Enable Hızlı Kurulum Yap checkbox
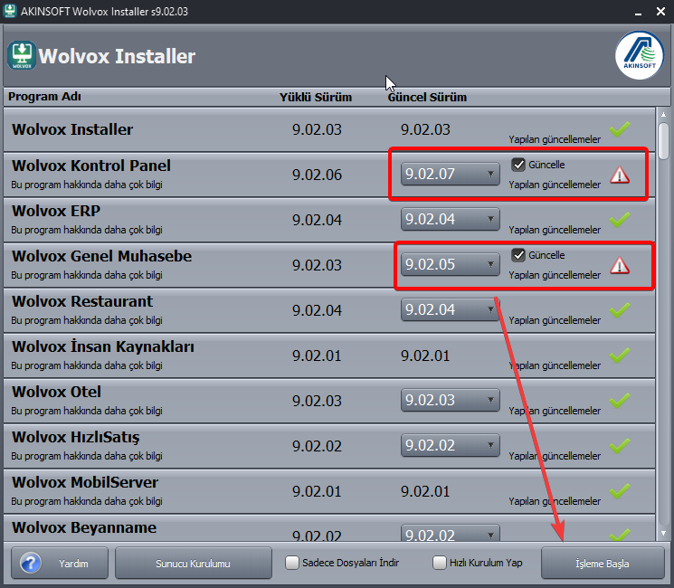Screen dimensions: 674x588 point(440,562)
